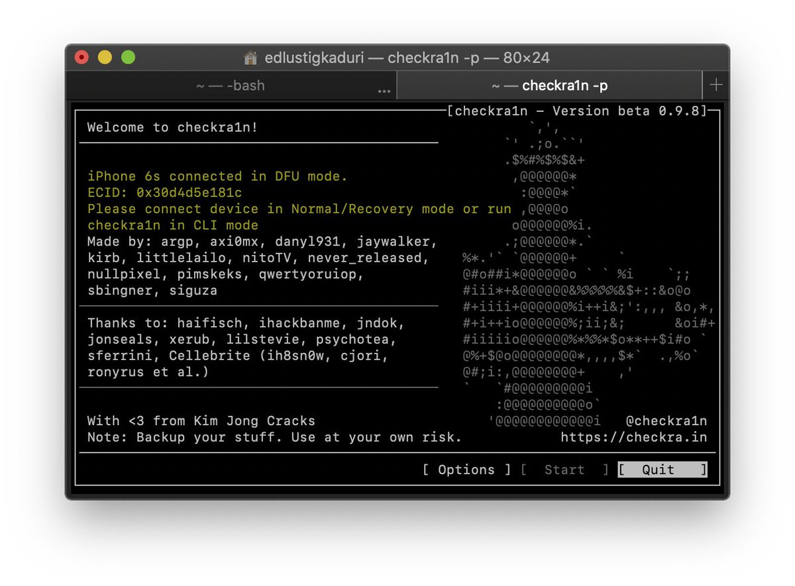Click 'iPhone 6s connected in DFU mode.' line
Screen dimensions: 795x586
[217, 176]
